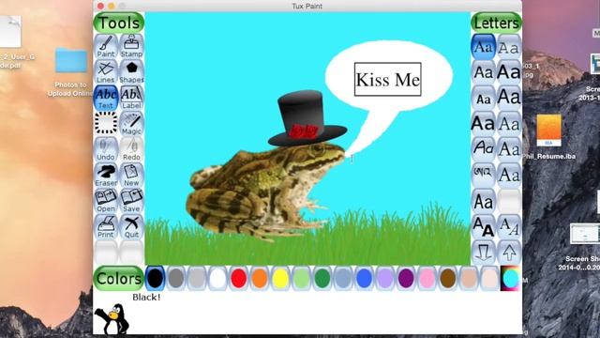Open a saved drawing with Open

[x=106, y=201]
